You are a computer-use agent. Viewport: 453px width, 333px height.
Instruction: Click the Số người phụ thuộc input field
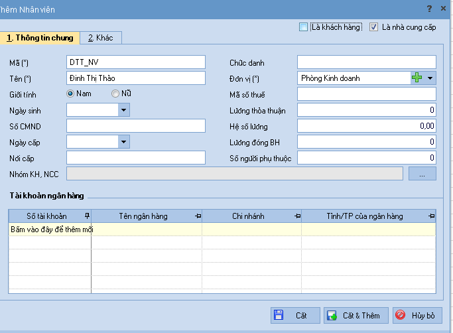pos(367,157)
